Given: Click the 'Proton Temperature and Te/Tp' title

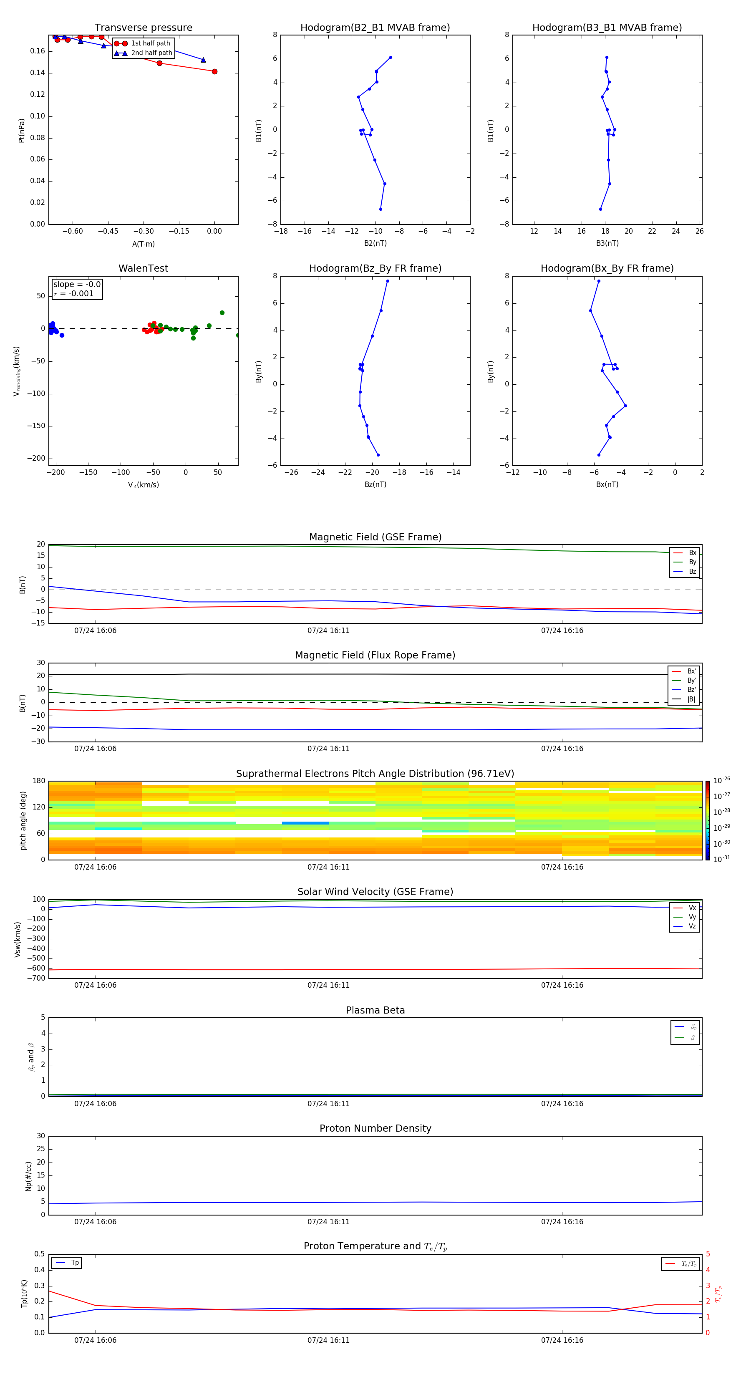Looking at the screenshot, I should [375, 1246].
